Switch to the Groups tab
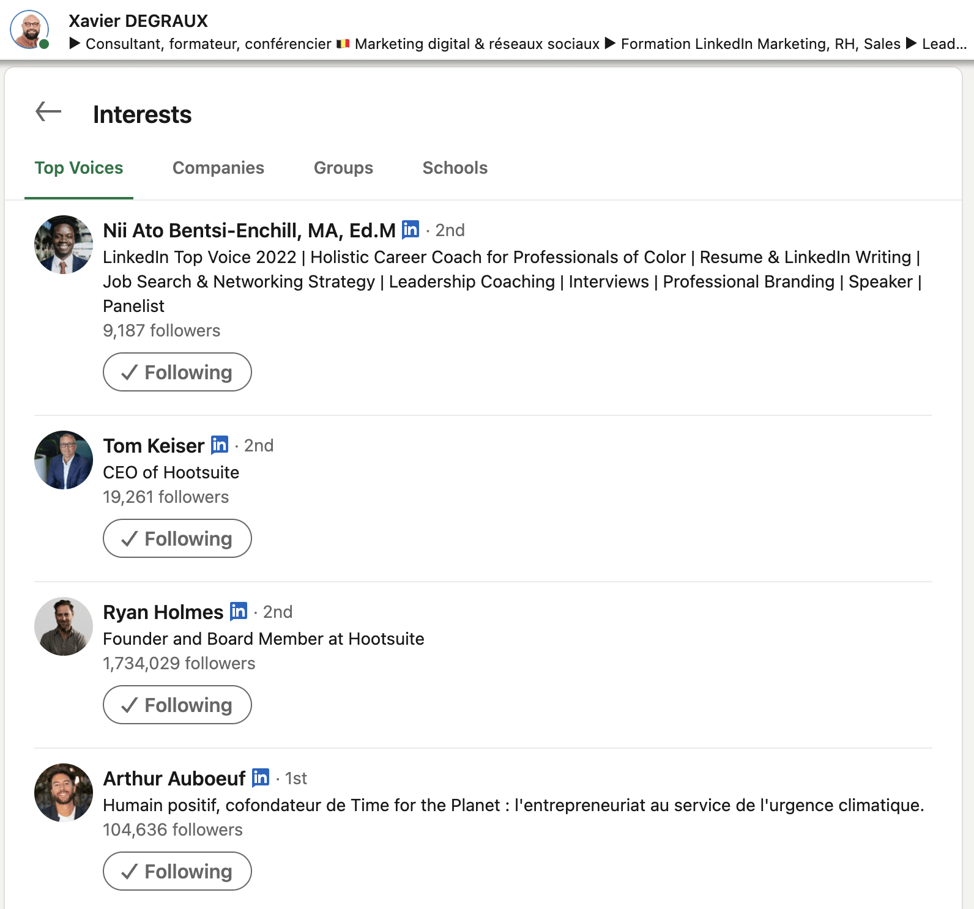Screen dimensions: 974x909 (343, 168)
